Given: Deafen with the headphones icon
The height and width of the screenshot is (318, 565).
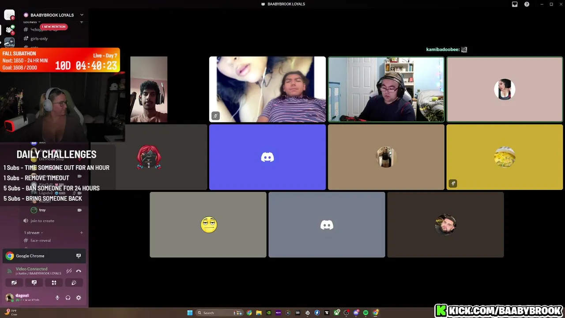Looking at the screenshot, I should [x=68, y=298].
